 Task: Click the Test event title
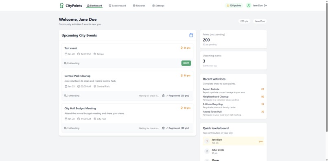(71, 48)
